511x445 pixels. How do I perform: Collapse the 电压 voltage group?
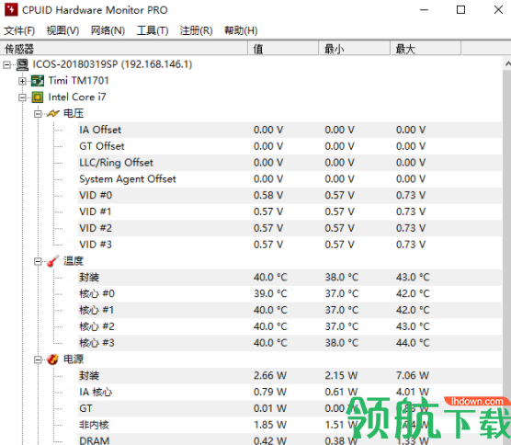pyautogui.click(x=38, y=114)
